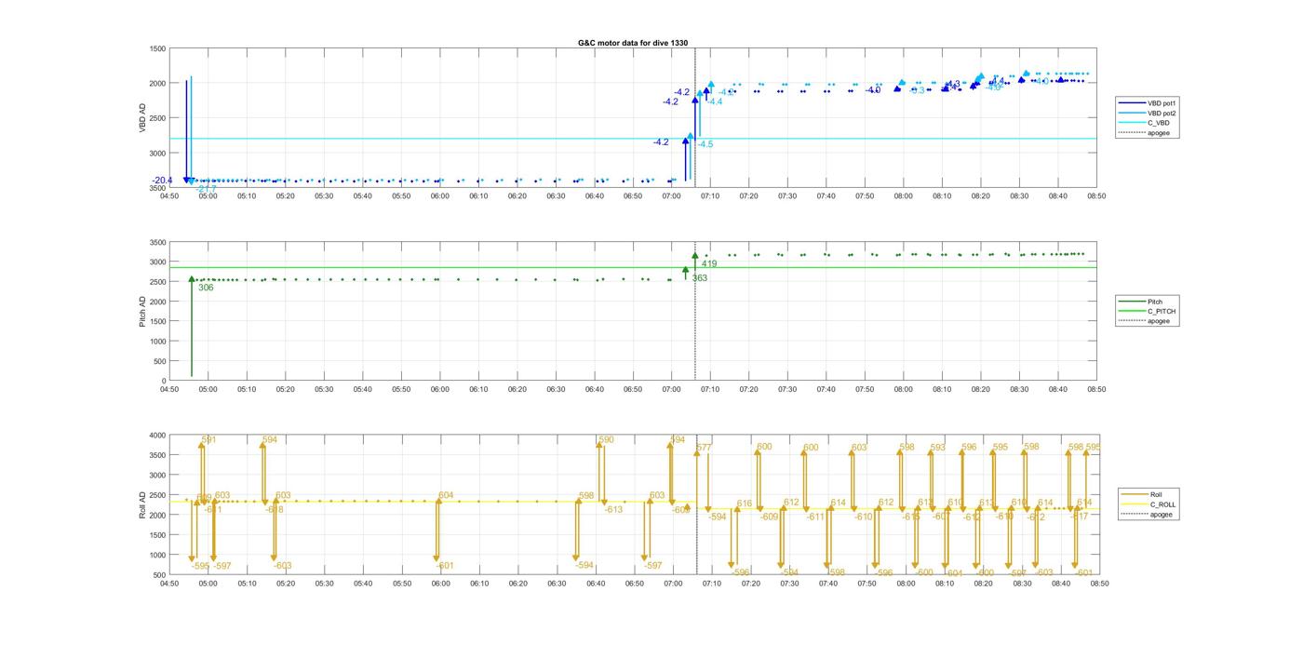Select the 'VBD pot2' legend entry

[x=1162, y=113]
